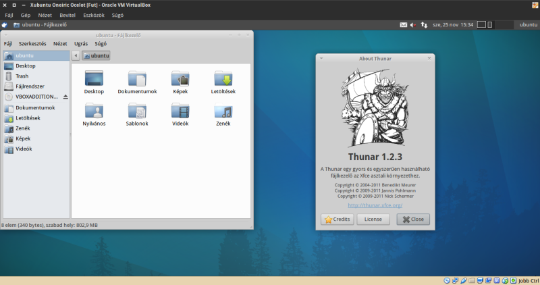Image resolution: width=540 pixels, height=285 pixels.
Task: Click the ubuntu path bar button
Action: click(x=96, y=55)
